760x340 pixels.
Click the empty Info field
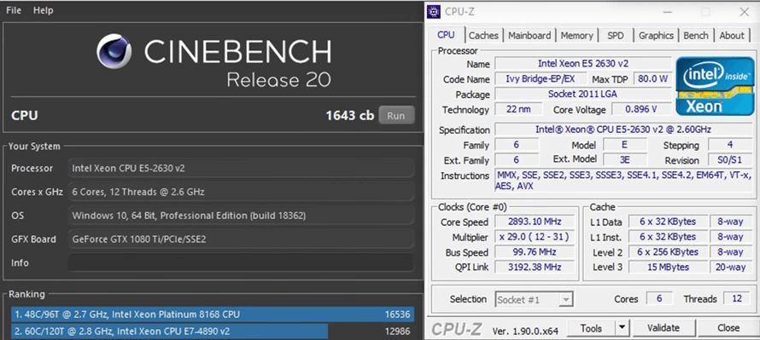tap(241, 263)
